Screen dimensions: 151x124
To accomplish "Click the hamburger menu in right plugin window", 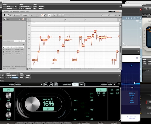I will click(x=137, y=58).
